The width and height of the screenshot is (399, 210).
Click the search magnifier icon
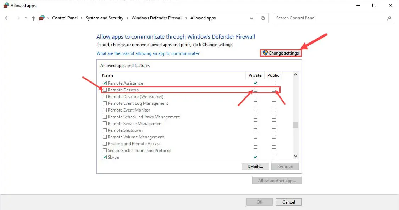point(389,18)
